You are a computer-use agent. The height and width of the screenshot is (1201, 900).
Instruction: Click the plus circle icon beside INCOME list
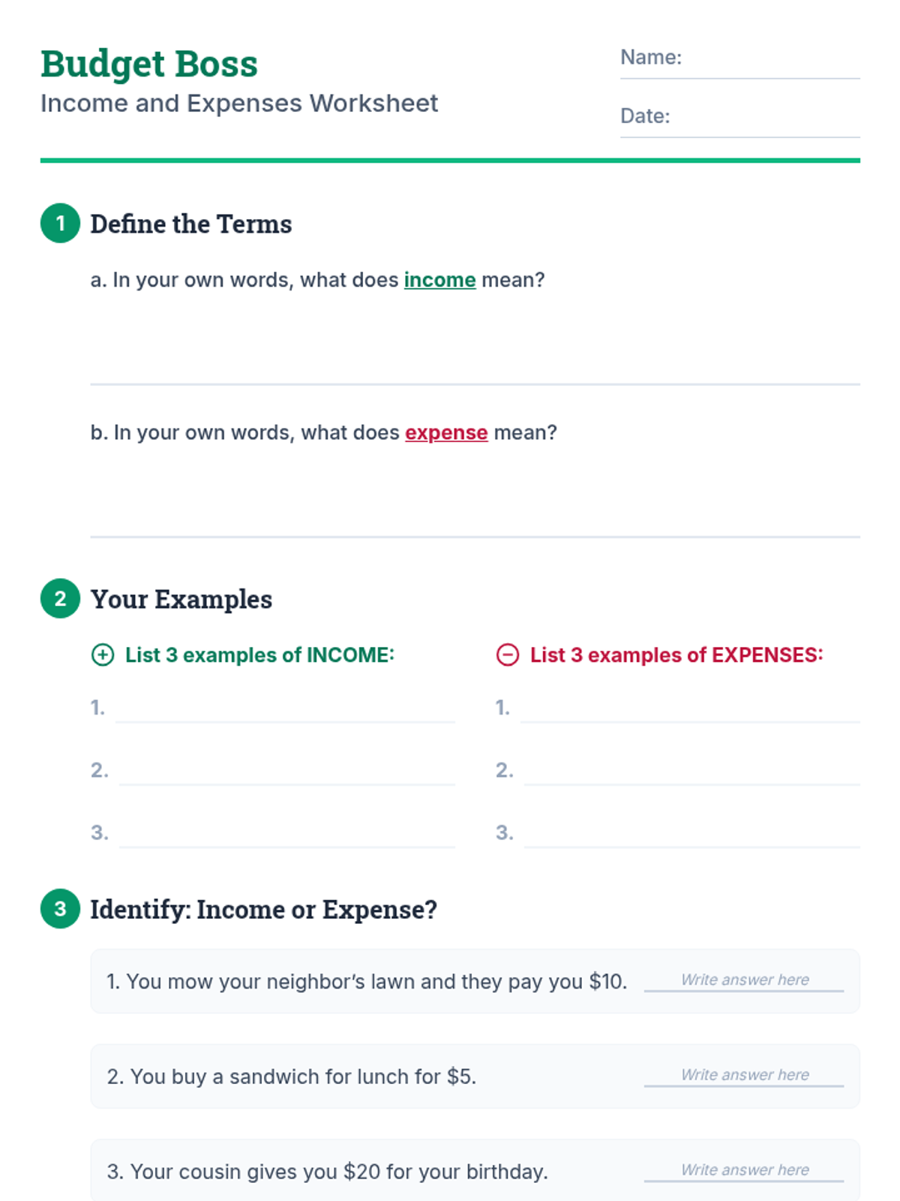point(103,655)
